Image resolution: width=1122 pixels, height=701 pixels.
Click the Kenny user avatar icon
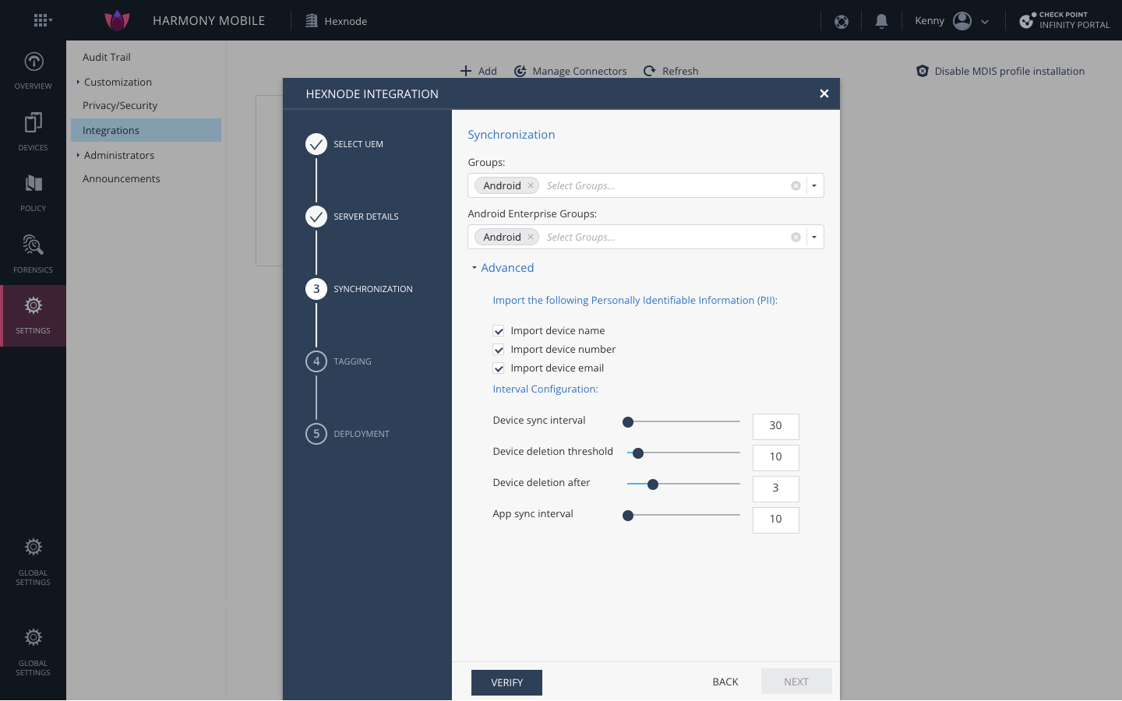coord(962,21)
